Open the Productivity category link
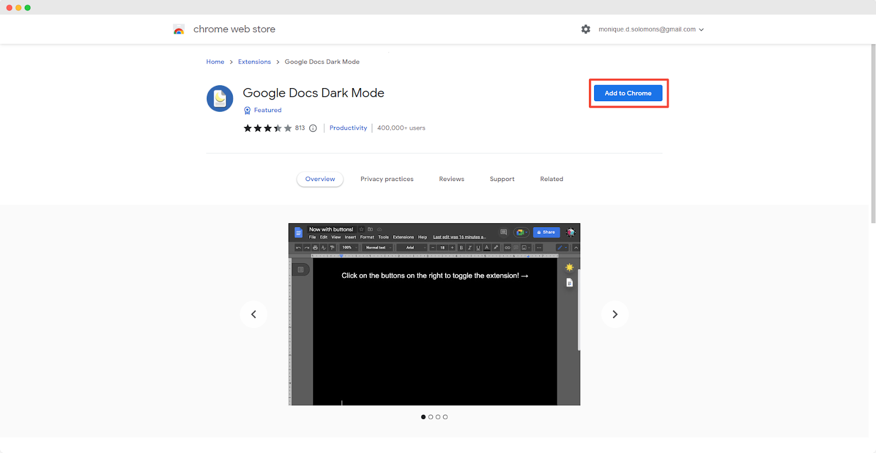The width and height of the screenshot is (876, 453). 348,128
